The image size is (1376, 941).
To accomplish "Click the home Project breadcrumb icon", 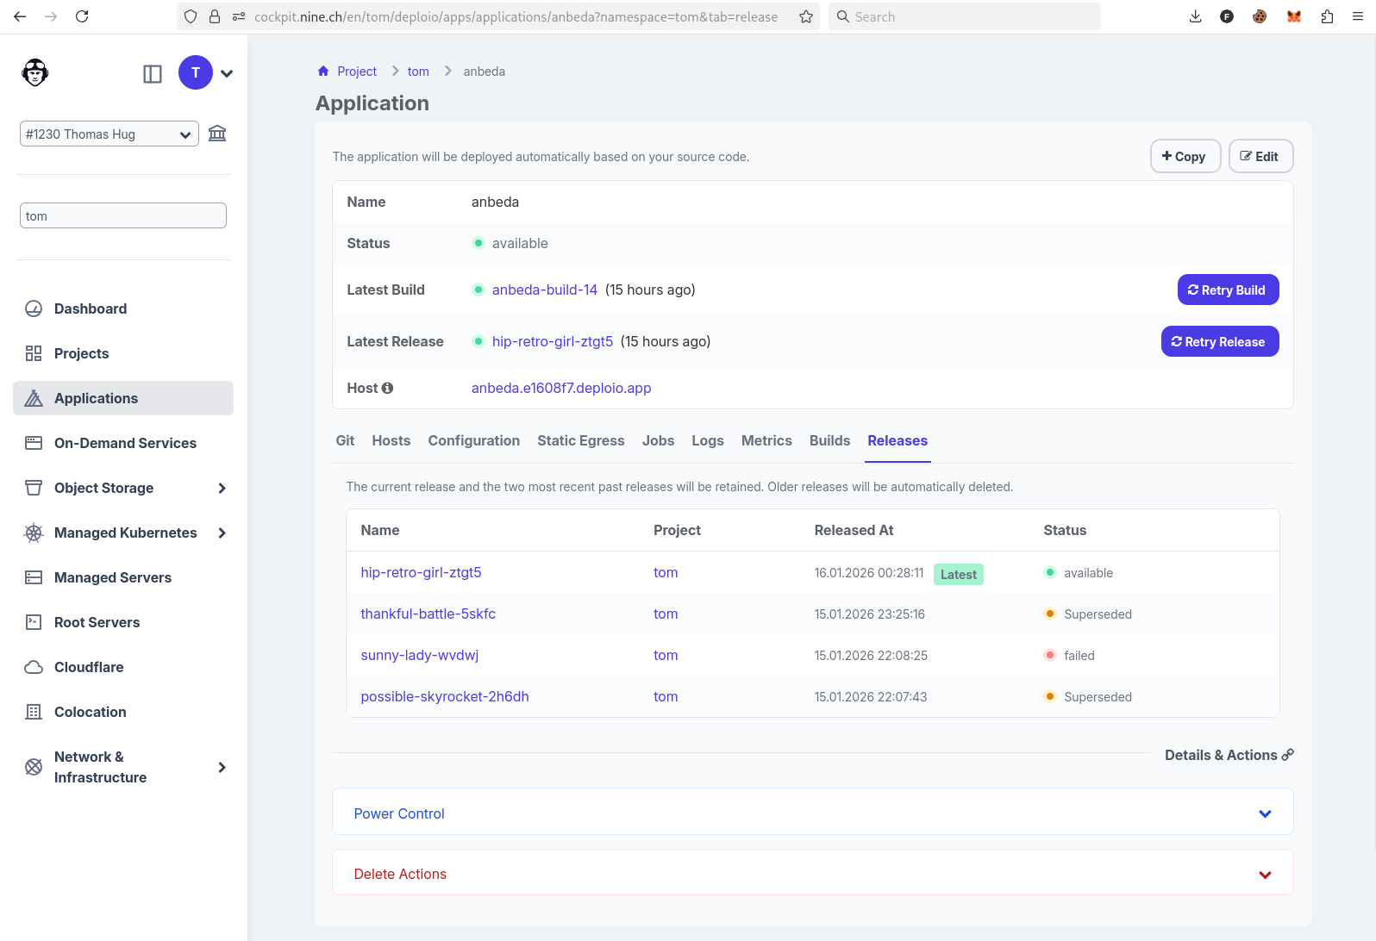I will tap(323, 72).
